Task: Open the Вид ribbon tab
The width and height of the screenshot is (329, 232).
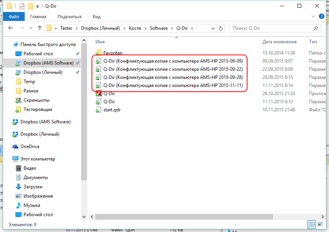Action: click(x=97, y=16)
